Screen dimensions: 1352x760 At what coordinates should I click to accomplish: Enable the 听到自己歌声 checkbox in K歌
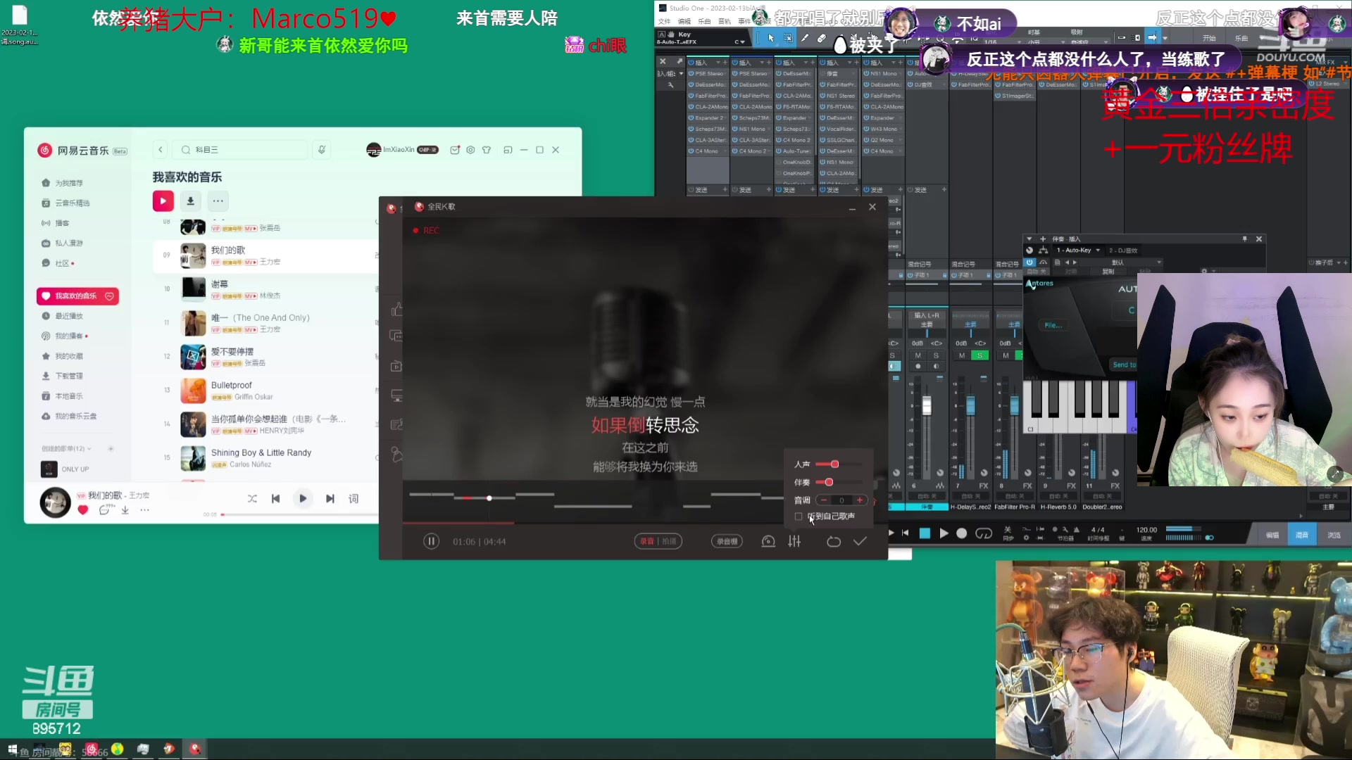(798, 516)
